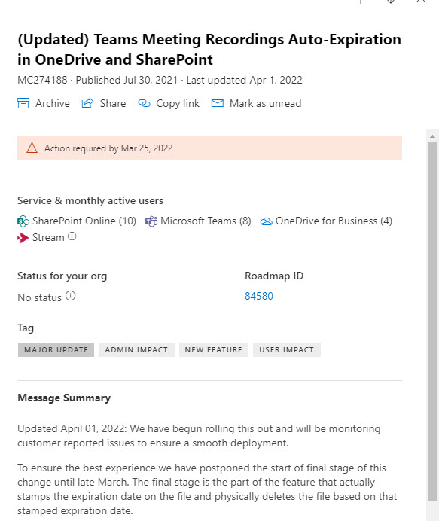Click the Stream service icon
The height and width of the screenshot is (521, 439).
tap(23, 238)
